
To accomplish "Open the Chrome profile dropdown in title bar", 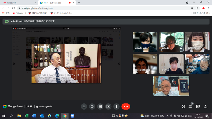I will 187,3.
